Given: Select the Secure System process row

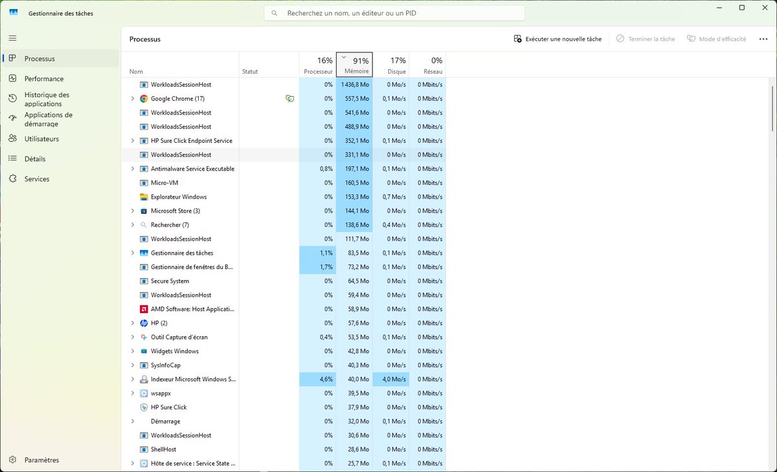Looking at the screenshot, I should point(284,281).
